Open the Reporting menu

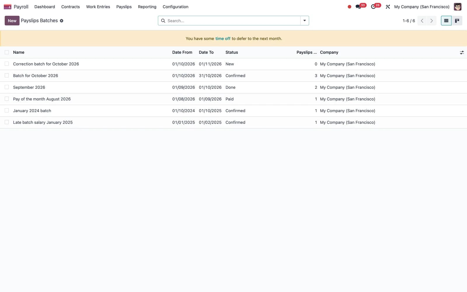(147, 7)
